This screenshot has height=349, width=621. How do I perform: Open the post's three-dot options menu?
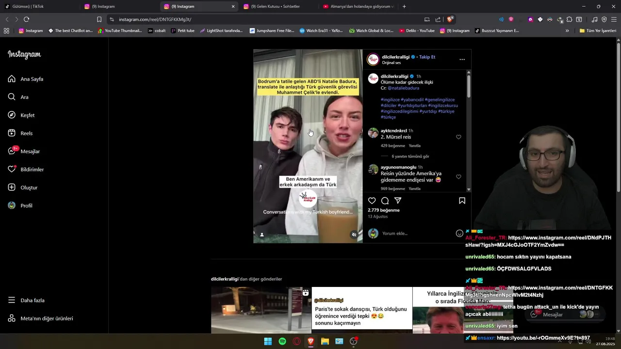point(462,60)
